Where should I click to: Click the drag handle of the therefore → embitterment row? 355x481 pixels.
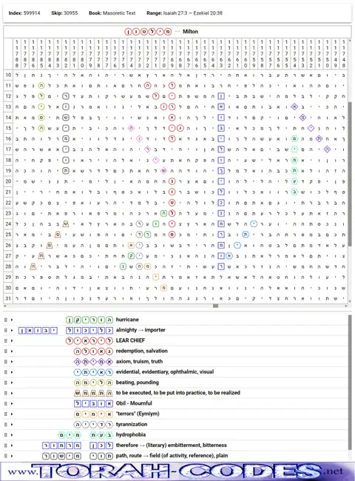[x=5, y=445]
